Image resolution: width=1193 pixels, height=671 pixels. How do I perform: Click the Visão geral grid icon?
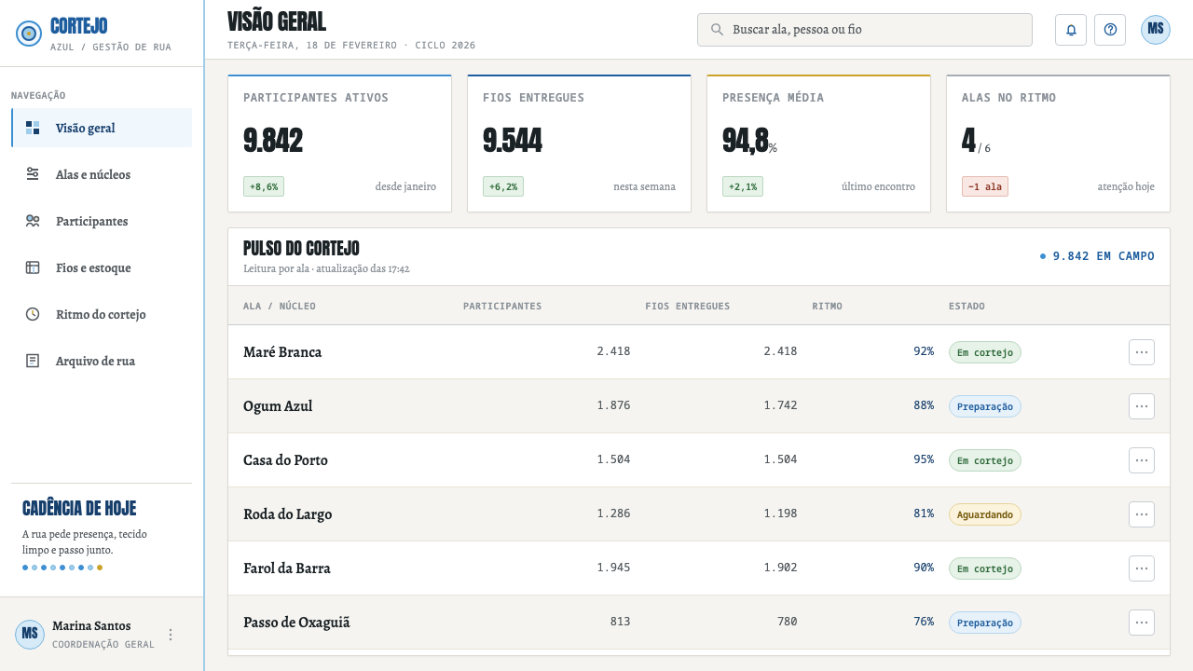point(33,128)
